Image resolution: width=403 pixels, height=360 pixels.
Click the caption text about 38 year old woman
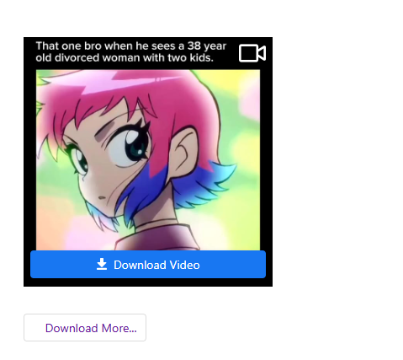click(x=131, y=51)
